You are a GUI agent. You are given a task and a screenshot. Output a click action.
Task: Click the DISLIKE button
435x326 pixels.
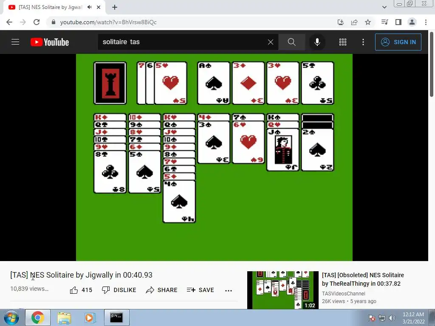pyautogui.click(x=119, y=290)
